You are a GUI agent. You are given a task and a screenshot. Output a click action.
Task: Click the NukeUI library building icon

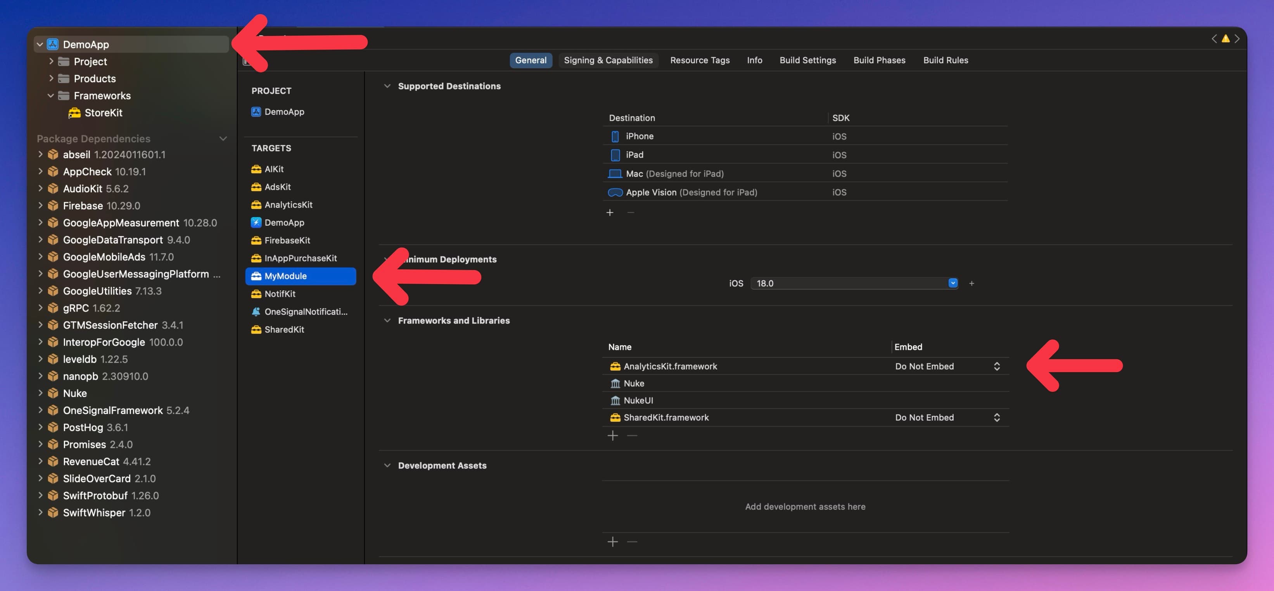click(x=615, y=401)
